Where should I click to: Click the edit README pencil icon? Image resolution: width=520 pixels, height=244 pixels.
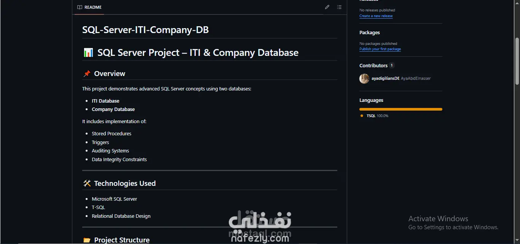tap(327, 7)
